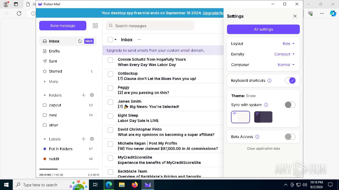Viewport: 339px width, 190px height.
Task: Open the browser's ellipsis menu behind Proton Mail
Action: [322, 13]
